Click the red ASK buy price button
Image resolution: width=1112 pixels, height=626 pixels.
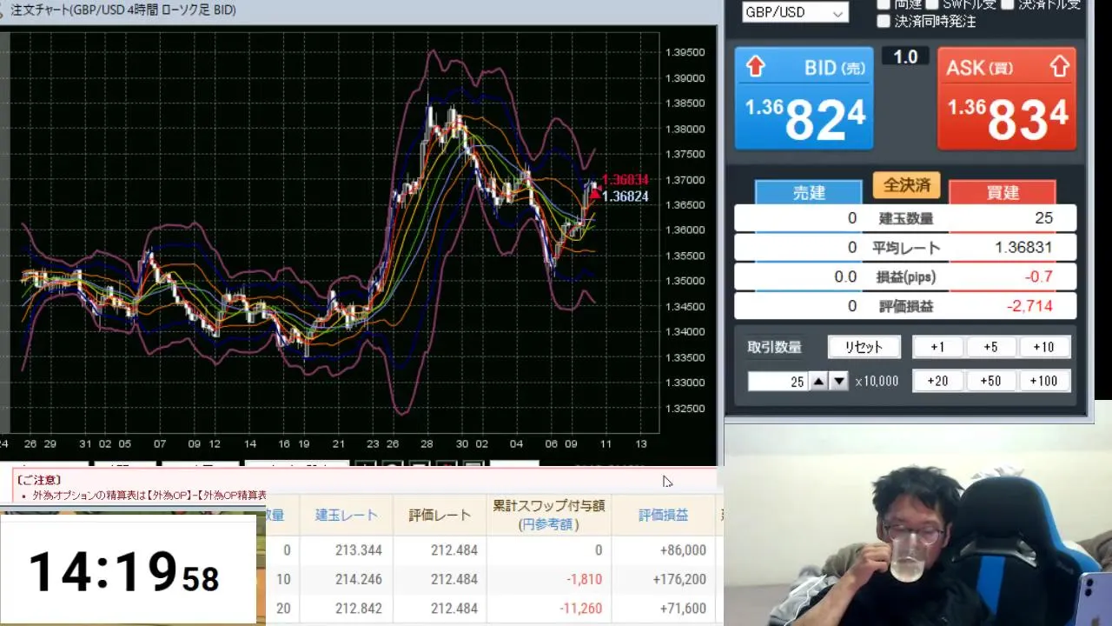[x=1007, y=98]
